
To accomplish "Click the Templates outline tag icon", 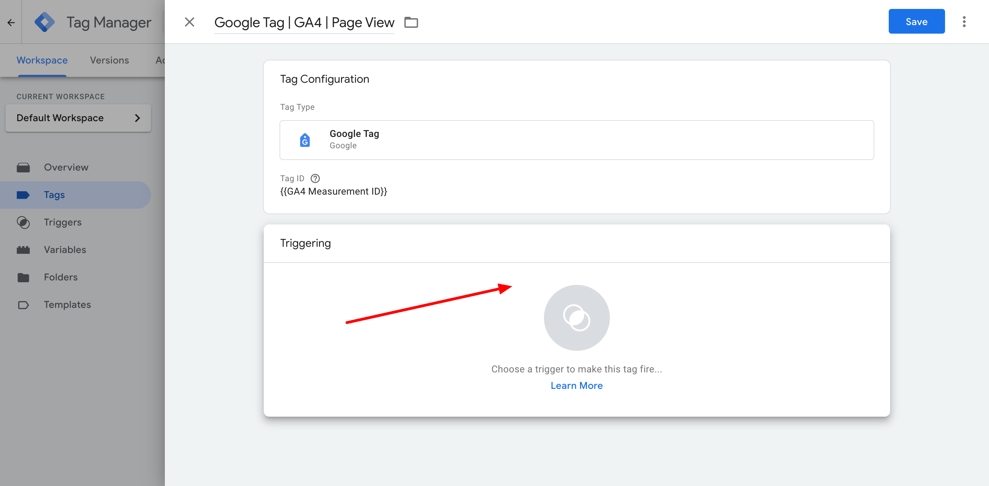I will [x=23, y=305].
